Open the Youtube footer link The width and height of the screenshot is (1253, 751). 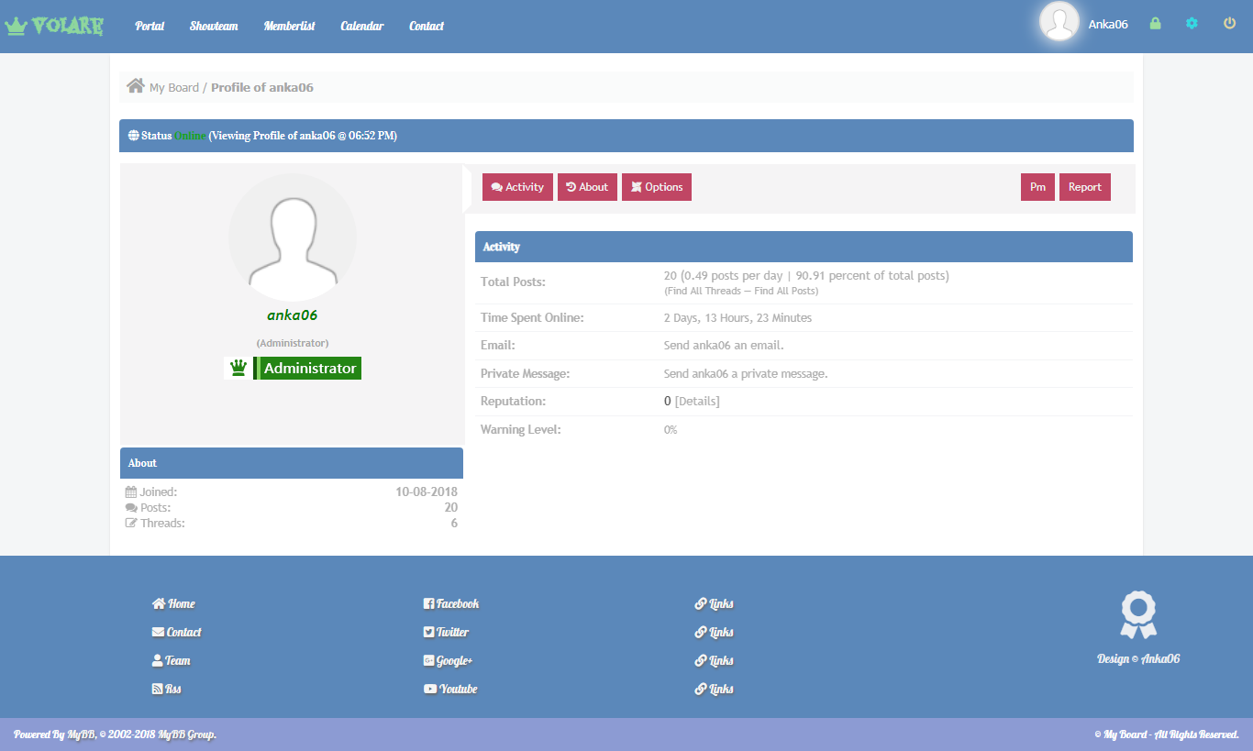coord(450,689)
